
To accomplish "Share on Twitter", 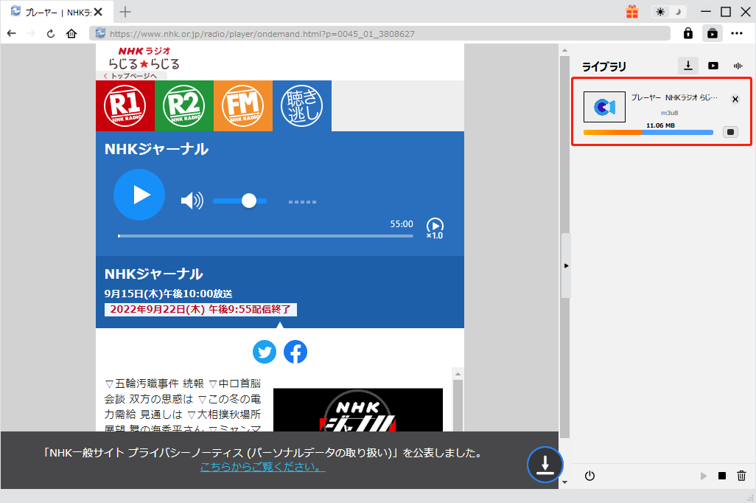I will pyautogui.click(x=265, y=352).
